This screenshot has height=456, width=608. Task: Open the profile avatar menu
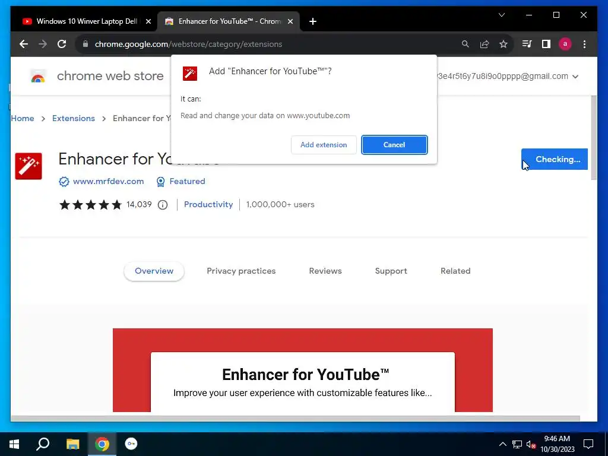(x=565, y=44)
